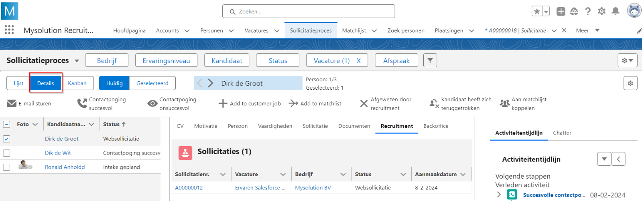Check the Dik de Wit checkbox
Viewport: 642px width, 201px height.
(x=6, y=153)
